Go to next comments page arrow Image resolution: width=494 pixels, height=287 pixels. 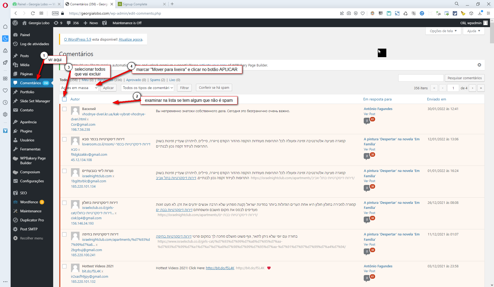472,88
